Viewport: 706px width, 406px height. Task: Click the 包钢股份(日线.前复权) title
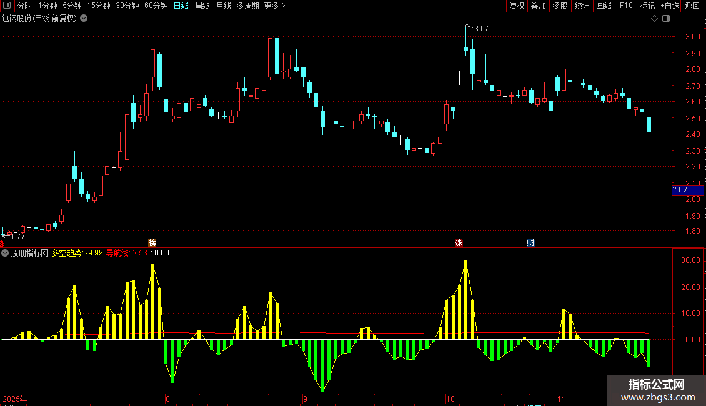39,19
